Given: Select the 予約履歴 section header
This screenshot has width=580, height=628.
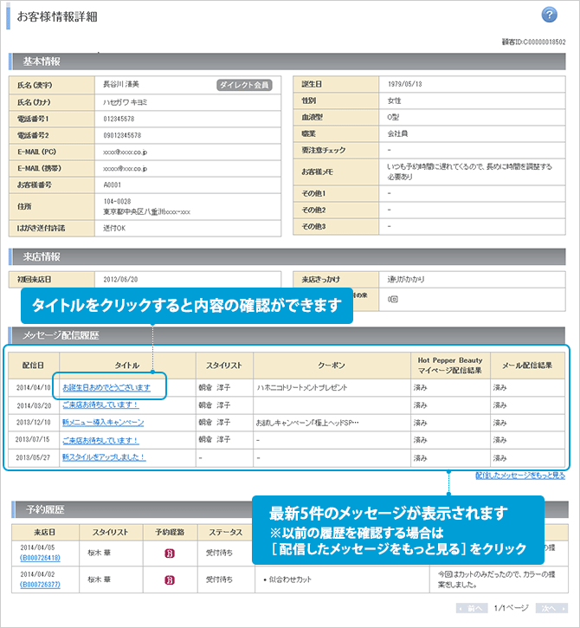Looking at the screenshot, I should pos(42,509).
